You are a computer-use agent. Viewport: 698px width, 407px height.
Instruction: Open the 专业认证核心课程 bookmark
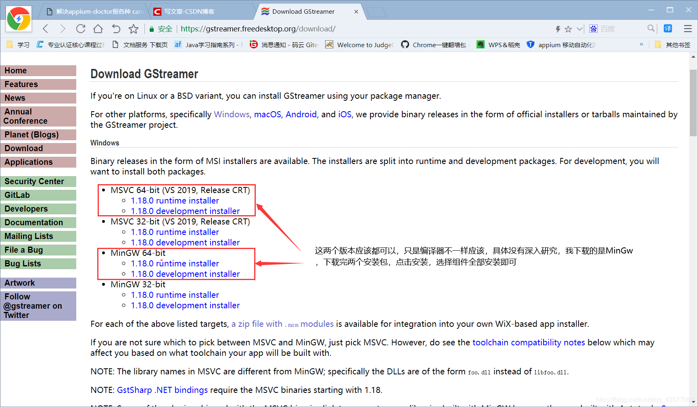coord(71,45)
